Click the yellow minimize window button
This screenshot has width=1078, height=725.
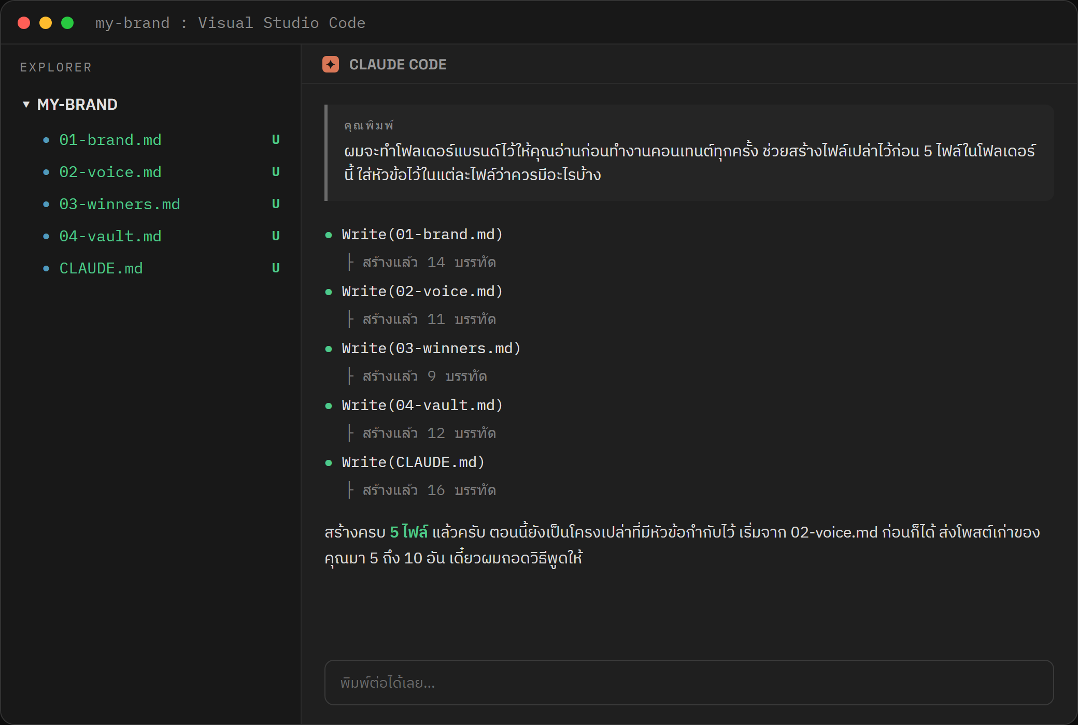(x=46, y=23)
